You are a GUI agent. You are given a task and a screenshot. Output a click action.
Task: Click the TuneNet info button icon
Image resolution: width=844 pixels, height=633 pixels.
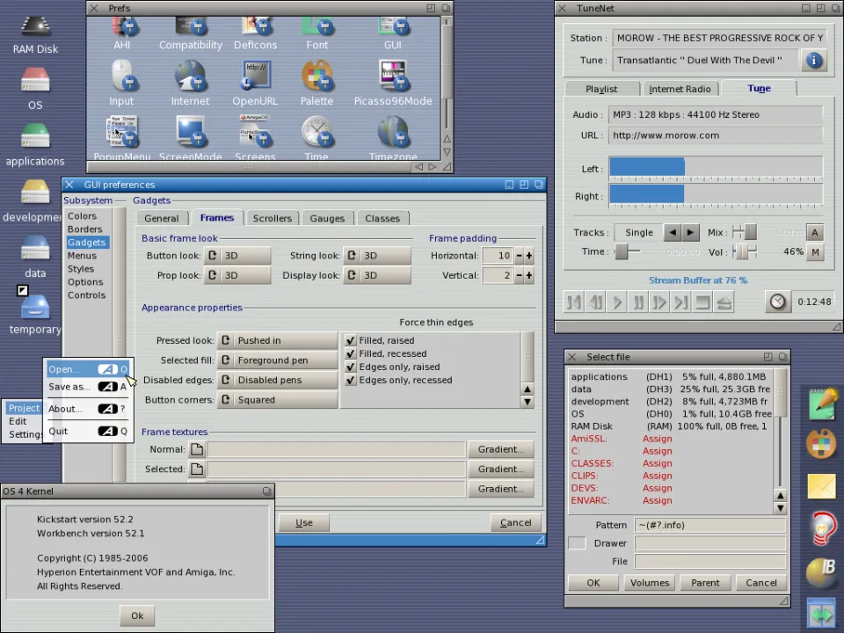[814, 60]
